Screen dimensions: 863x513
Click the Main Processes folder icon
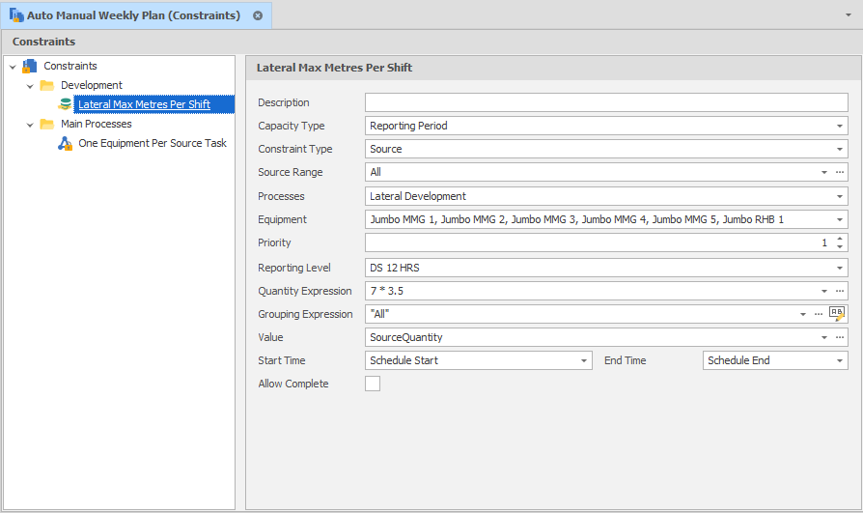[46, 124]
